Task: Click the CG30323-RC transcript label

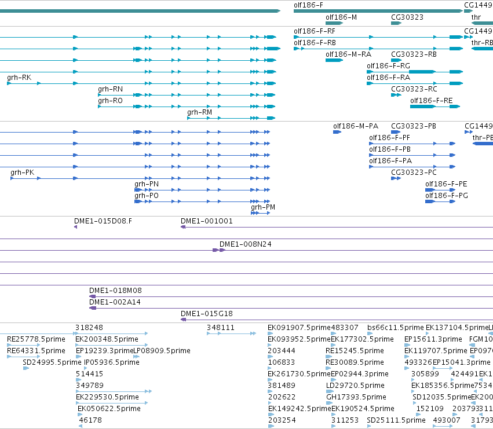Action: pyautogui.click(x=414, y=89)
